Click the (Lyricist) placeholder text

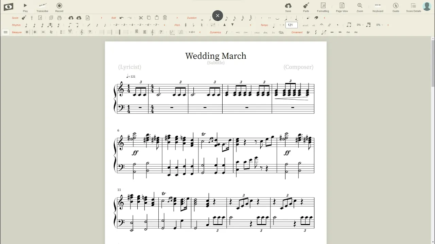pyautogui.click(x=130, y=67)
